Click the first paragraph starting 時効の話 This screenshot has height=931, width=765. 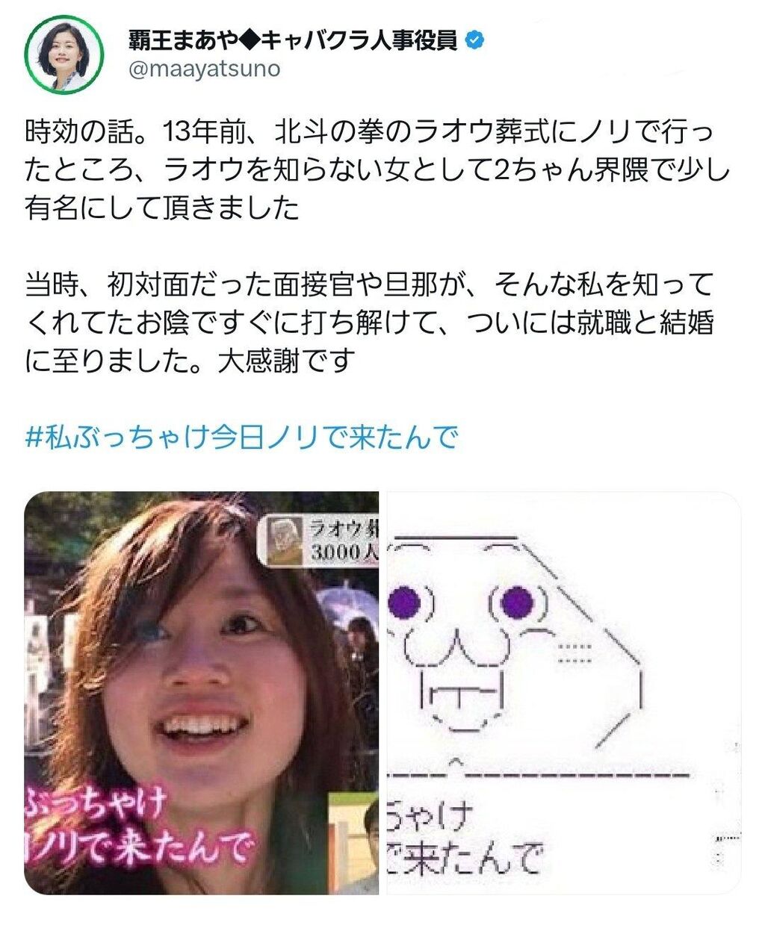pyautogui.click(x=377, y=169)
